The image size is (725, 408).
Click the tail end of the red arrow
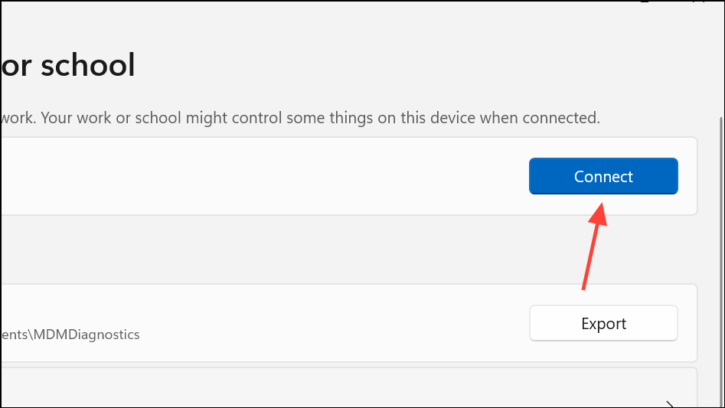click(x=583, y=288)
